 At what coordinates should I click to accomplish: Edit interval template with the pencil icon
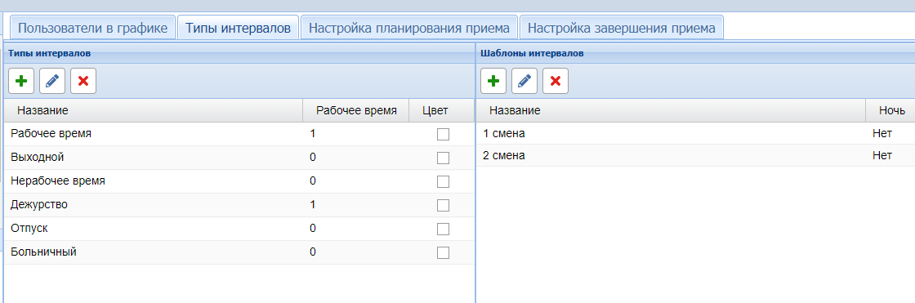pos(524,81)
